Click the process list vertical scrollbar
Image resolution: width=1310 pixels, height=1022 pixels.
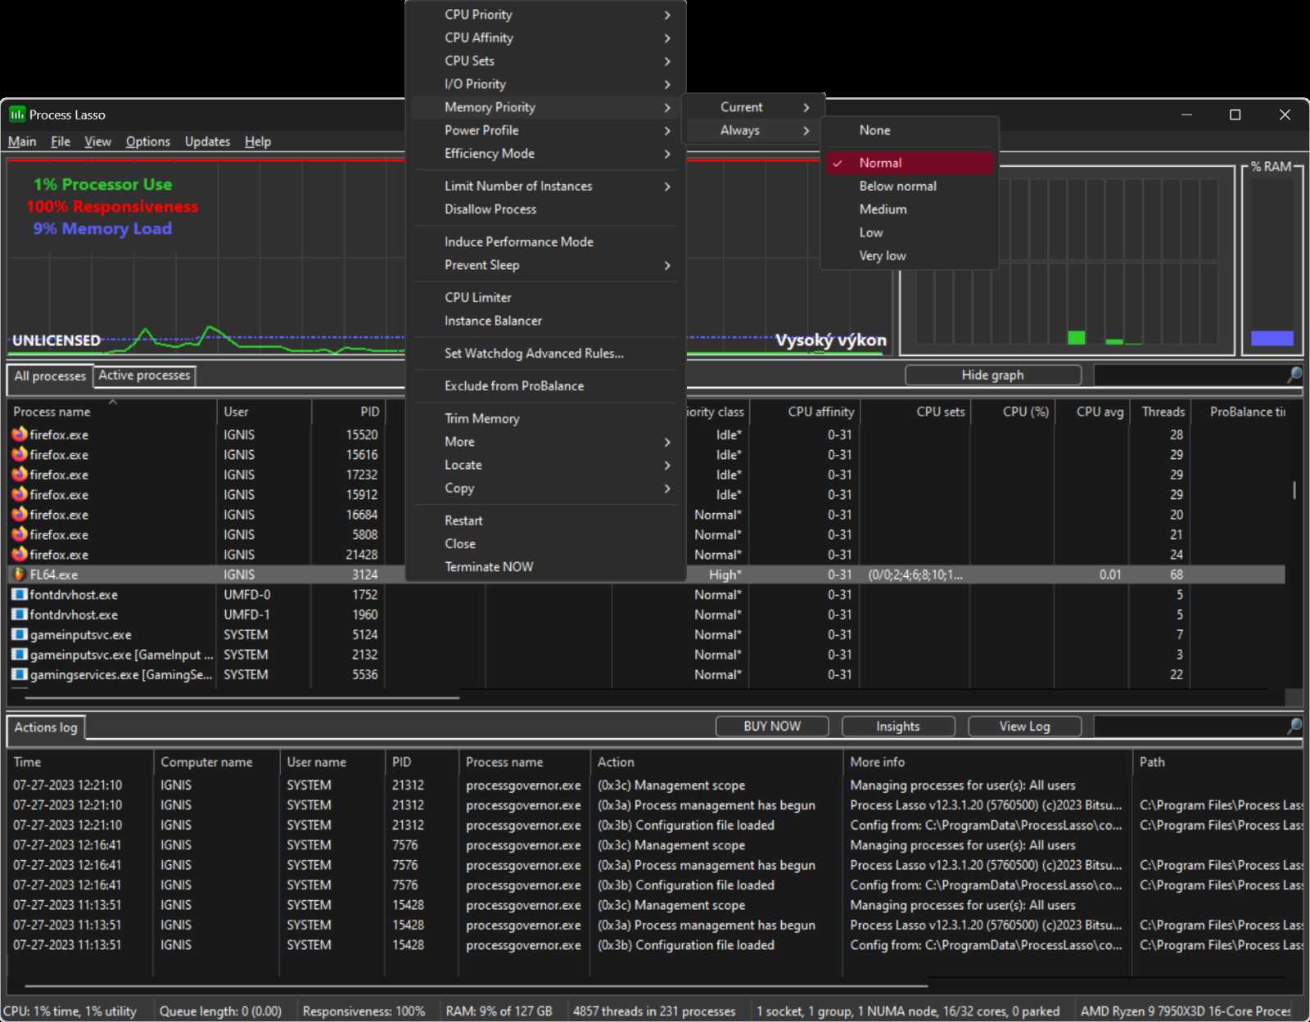(x=1294, y=489)
